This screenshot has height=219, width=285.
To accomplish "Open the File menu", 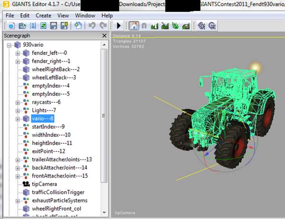I will pyautogui.click(x=10, y=16).
